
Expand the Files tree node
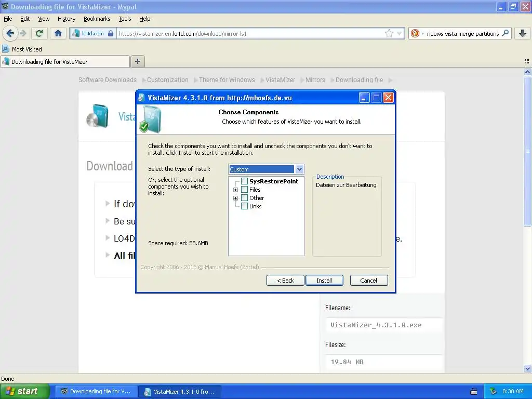pyautogui.click(x=235, y=190)
